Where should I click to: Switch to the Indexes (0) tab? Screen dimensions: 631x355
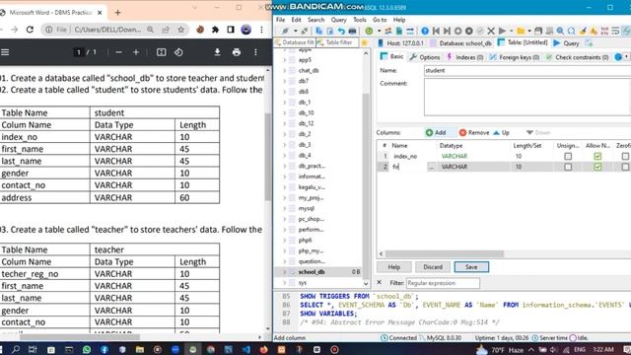click(465, 57)
